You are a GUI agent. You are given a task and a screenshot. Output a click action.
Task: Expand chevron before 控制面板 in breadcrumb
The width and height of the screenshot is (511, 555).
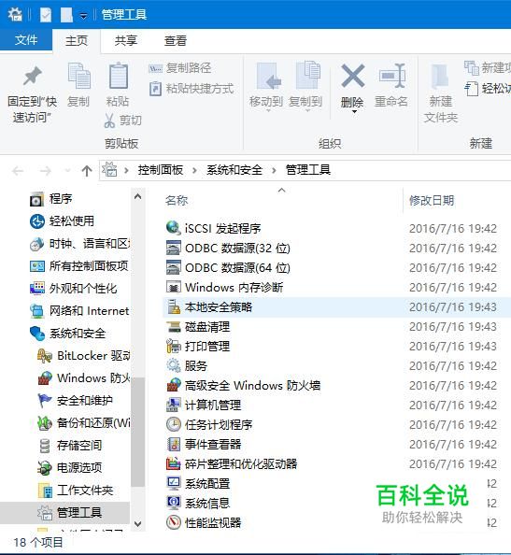point(126,171)
